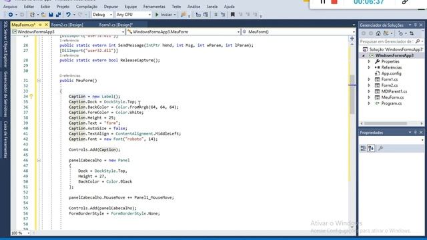This screenshot has width=427, height=240.
Task: Pin the Gerenciador de Soluções panel
Action: click(416, 25)
